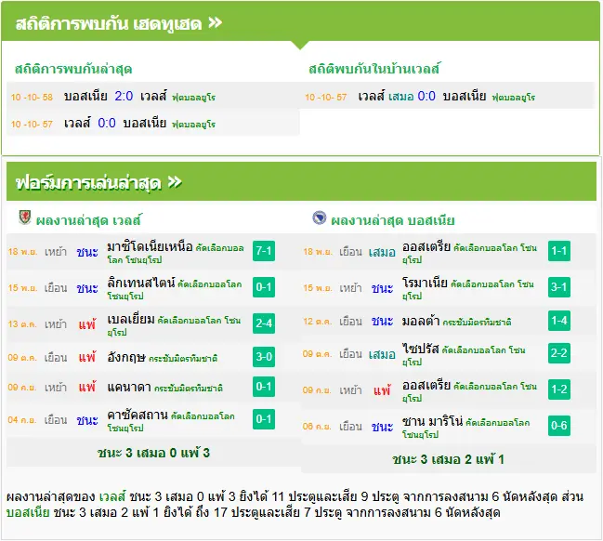Click the date 06 ก.ย. in Bosnia results
603x541 pixels.
(317, 426)
